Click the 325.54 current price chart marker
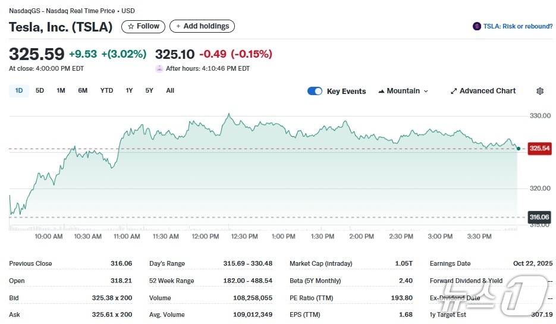Viewport: 556px width, 324px height. [539, 148]
